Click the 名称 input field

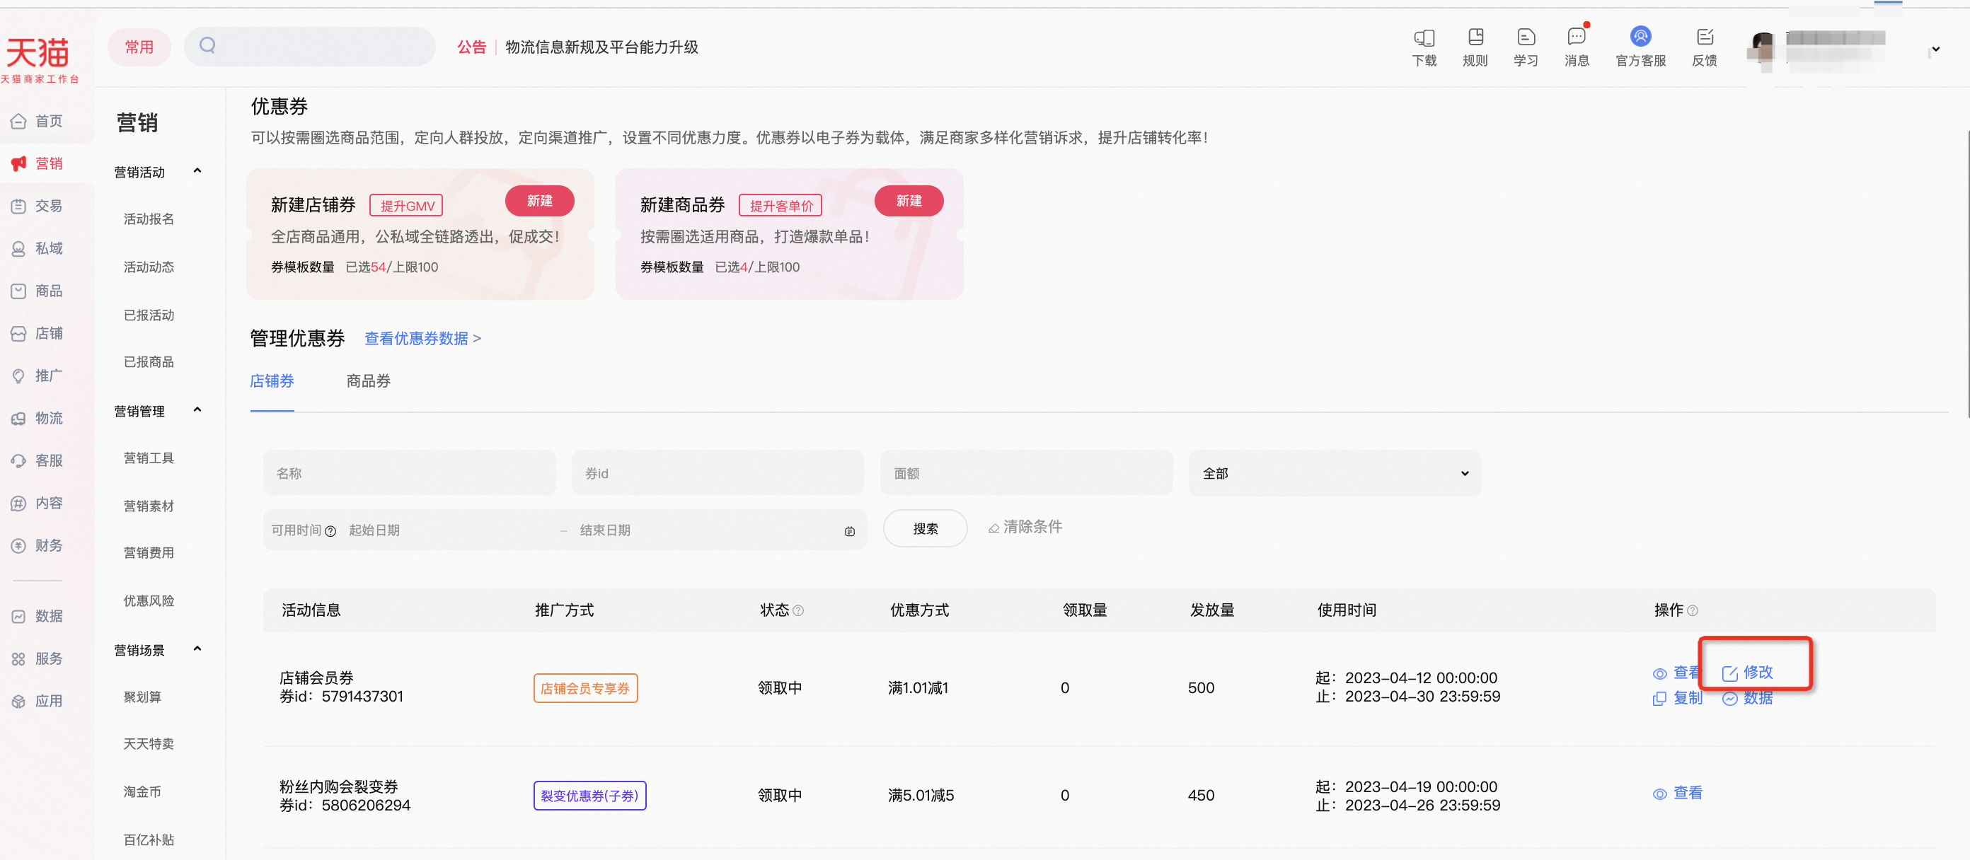(x=409, y=473)
